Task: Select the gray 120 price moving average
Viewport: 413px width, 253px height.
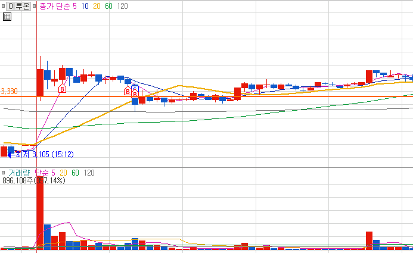Action: tap(123, 6)
